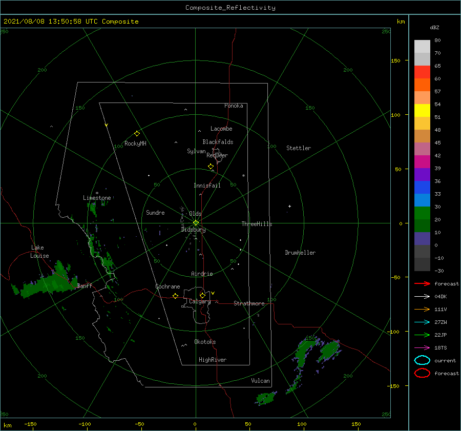Image resolution: width=461 pixels, height=431 pixels.
Task: Click the Stettler label
Action: coord(299,148)
